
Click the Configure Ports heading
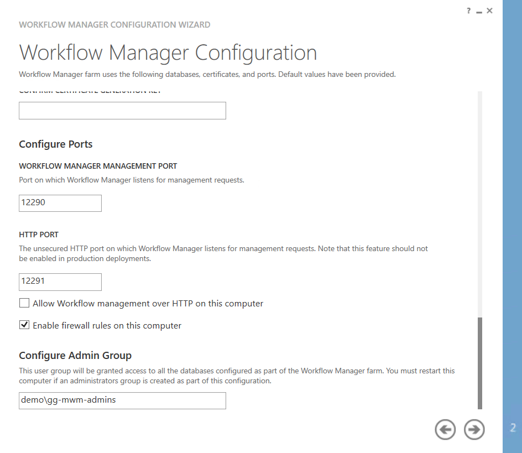(55, 144)
